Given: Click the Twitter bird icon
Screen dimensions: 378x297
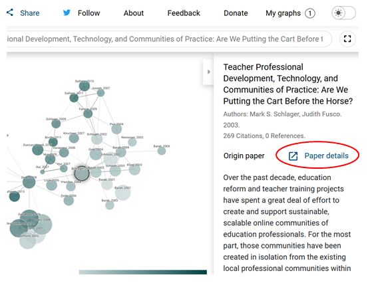Looking at the screenshot, I should 67,13.
